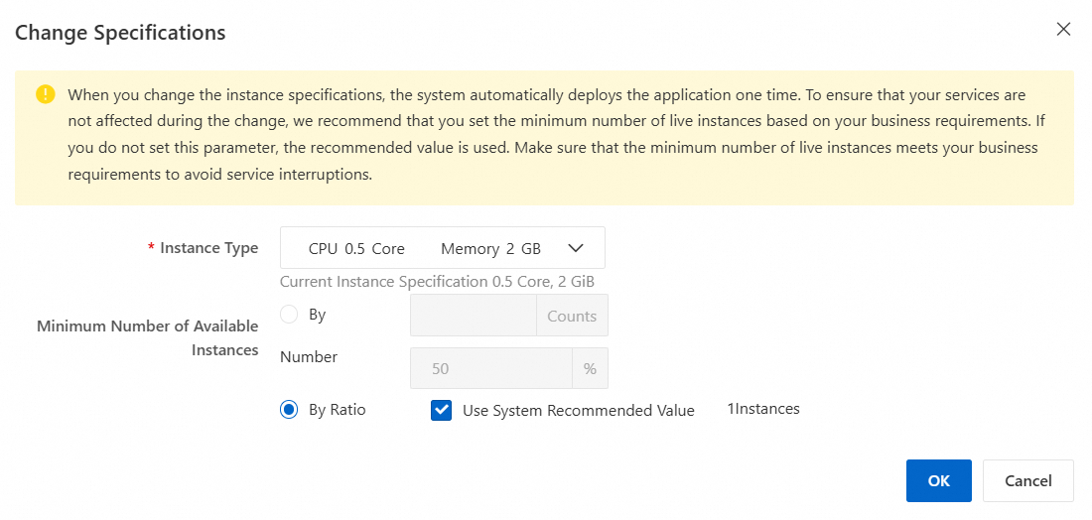Open the Instance Type dropdown
1092x520 pixels.
442,248
